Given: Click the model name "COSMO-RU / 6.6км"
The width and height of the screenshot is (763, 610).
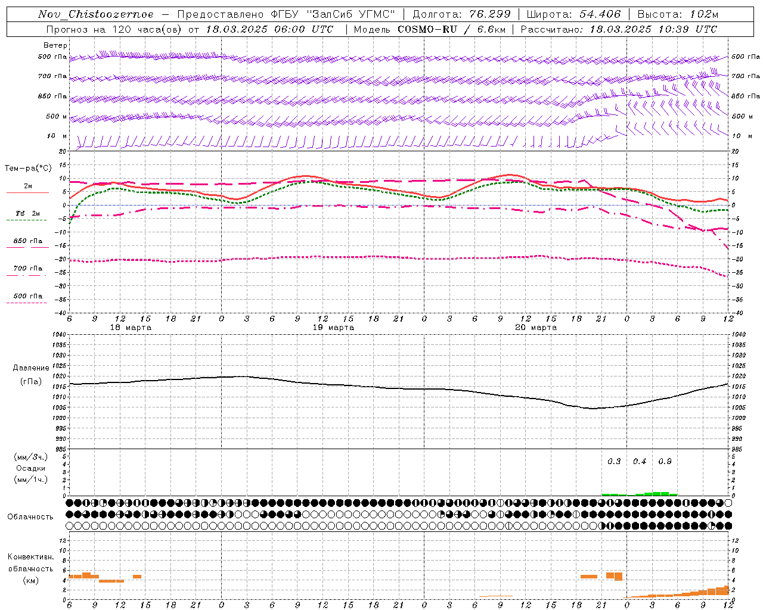Looking at the screenshot, I should 452,29.
